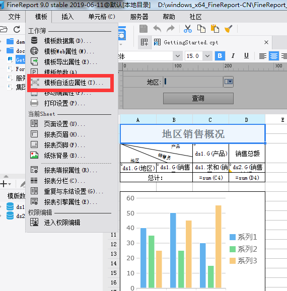Select ds1 dataset in tree
Screen dimensions: 287x291
(x=15, y=206)
